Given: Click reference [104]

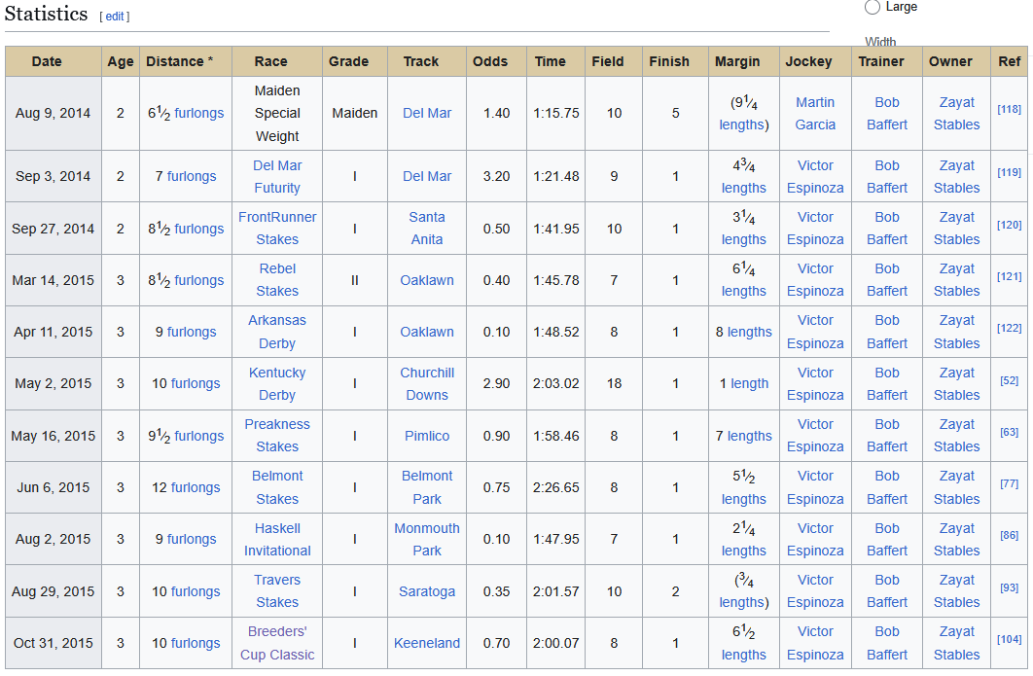Looking at the screenshot, I should [1010, 639].
